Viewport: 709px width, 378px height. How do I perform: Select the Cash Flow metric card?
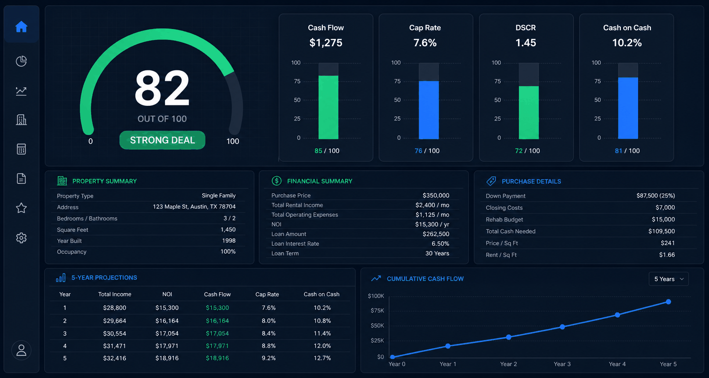[x=326, y=87]
